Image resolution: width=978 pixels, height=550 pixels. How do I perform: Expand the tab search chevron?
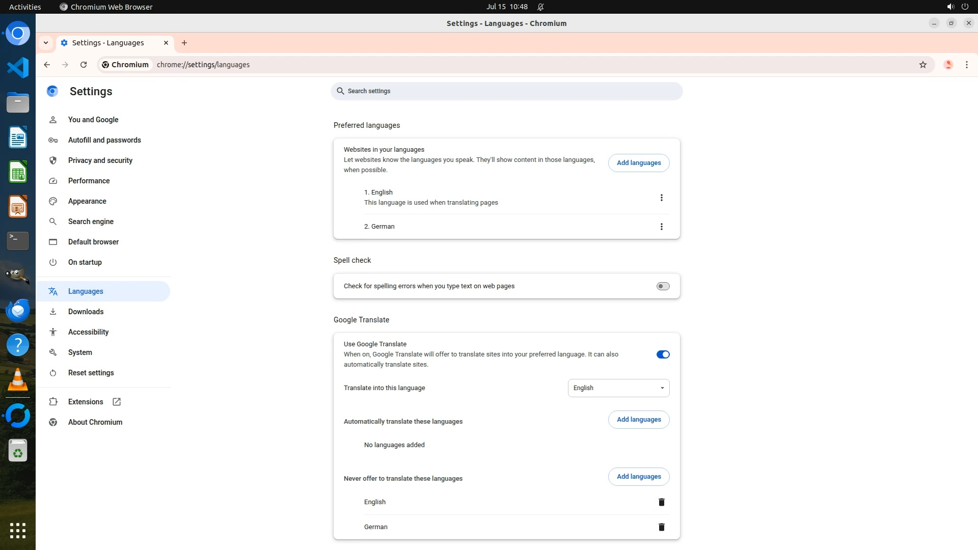coord(46,43)
